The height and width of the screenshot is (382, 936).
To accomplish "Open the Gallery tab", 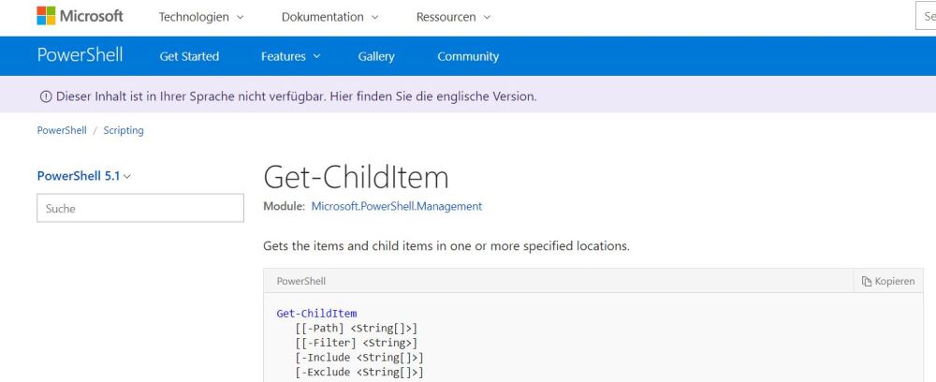I will [x=376, y=56].
